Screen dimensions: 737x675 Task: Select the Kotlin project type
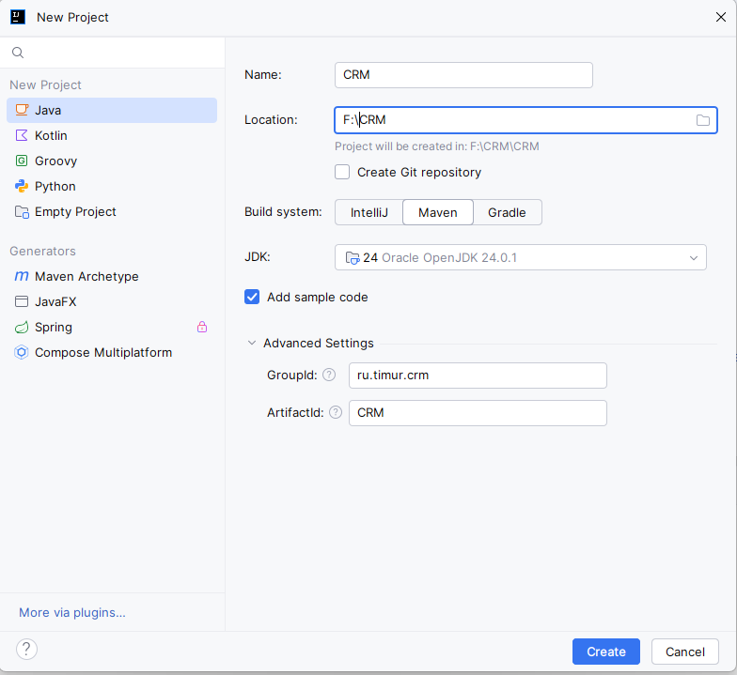pyautogui.click(x=51, y=136)
